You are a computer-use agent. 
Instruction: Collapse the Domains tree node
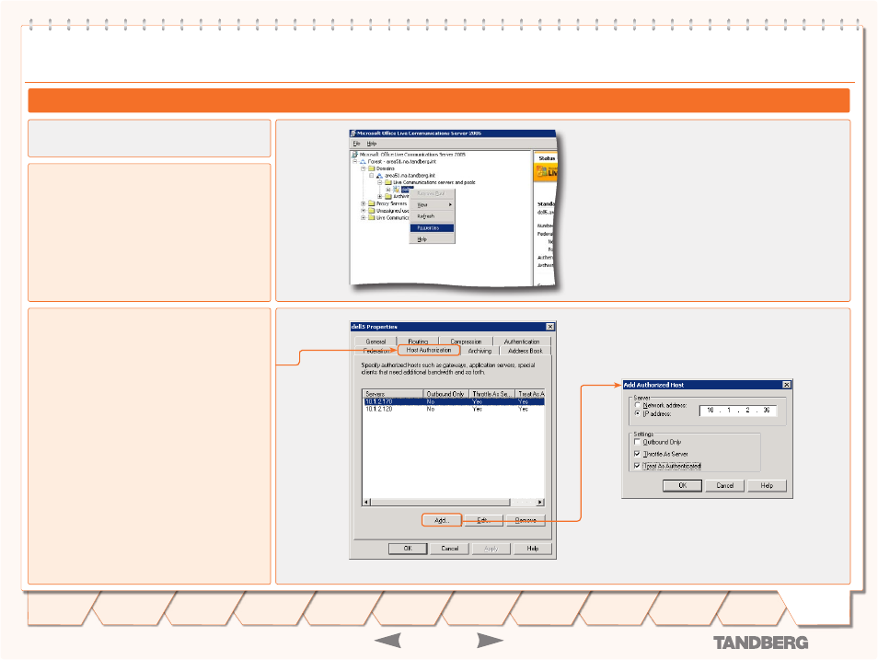tap(364, 168)
